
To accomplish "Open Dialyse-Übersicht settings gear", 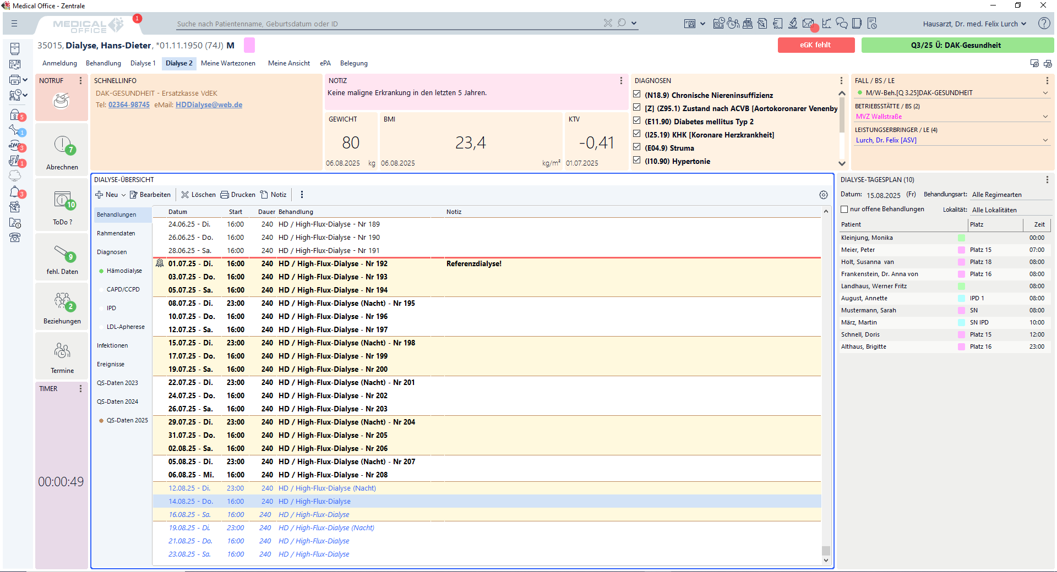I will point(823,195).
